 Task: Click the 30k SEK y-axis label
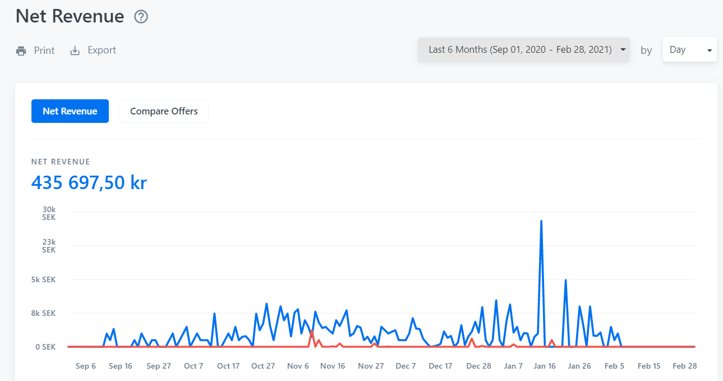click(x=49, y=213)
